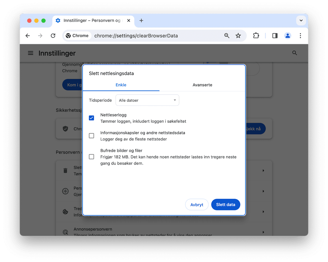Open the Tidsperiode dropdown

pyautogui.click(x=147, y=100)
